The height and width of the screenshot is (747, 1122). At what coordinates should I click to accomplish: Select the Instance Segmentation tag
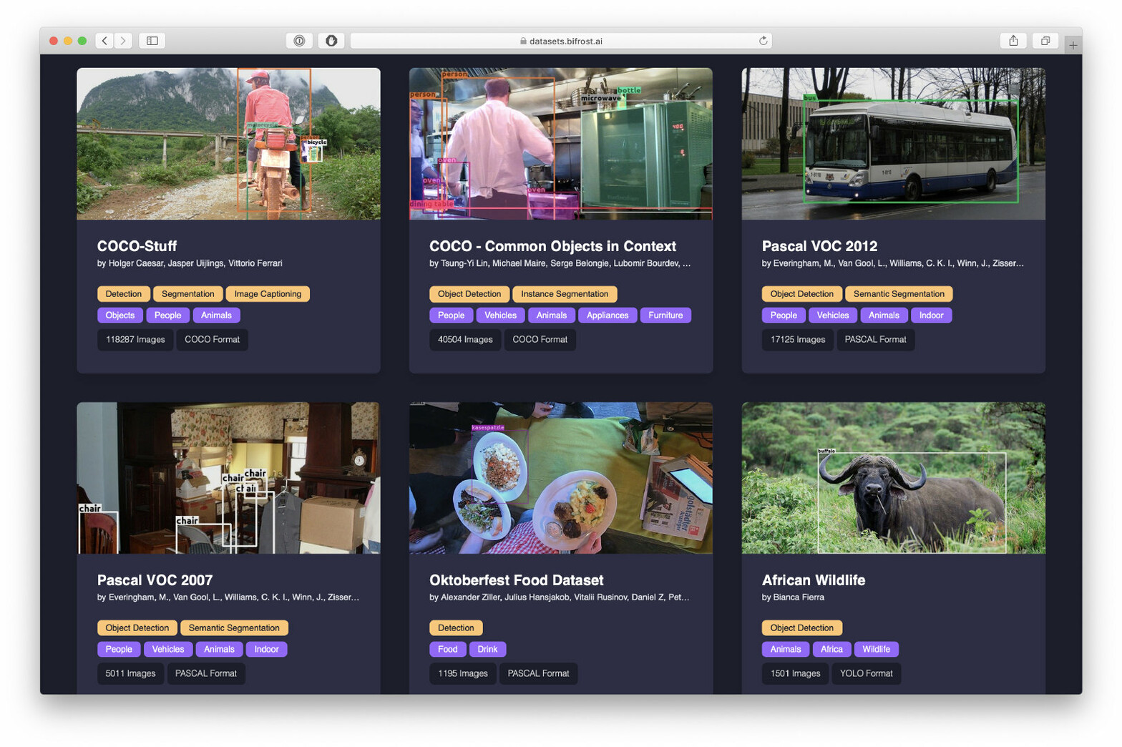[x=565, y=294]
